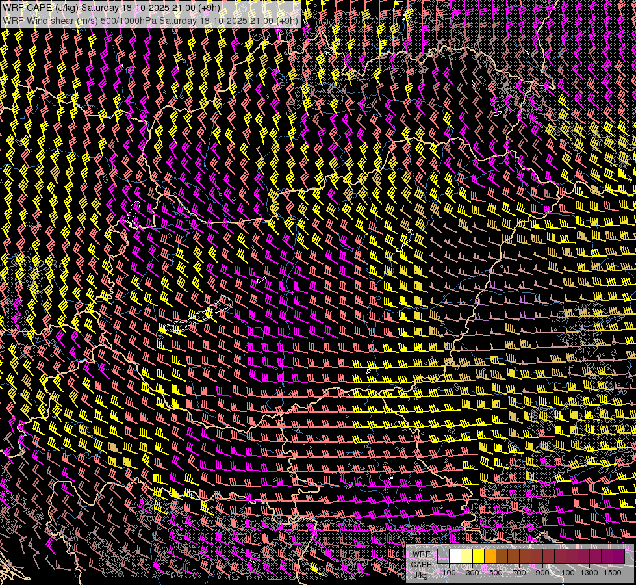Click the J/kg unit text in the legend
Viewport: 636px width, 585px height.
tap(421, 575)
